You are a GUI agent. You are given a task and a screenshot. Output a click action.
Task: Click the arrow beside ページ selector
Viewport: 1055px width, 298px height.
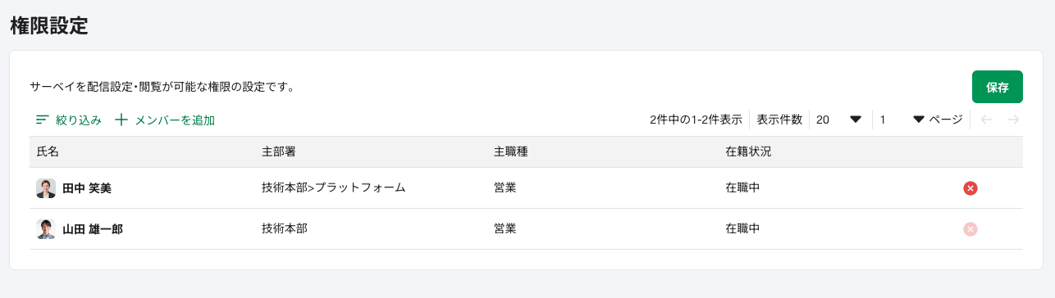click(919, 120)
